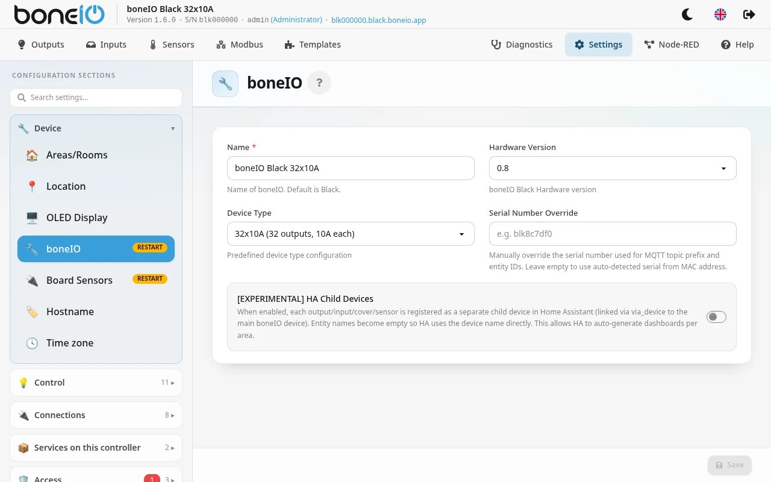Image resolution: width=771 pixels, height=482 pixels.
Task: Open Time zone clock icon item
Action: pyautogui.click(x=96, y=343)
